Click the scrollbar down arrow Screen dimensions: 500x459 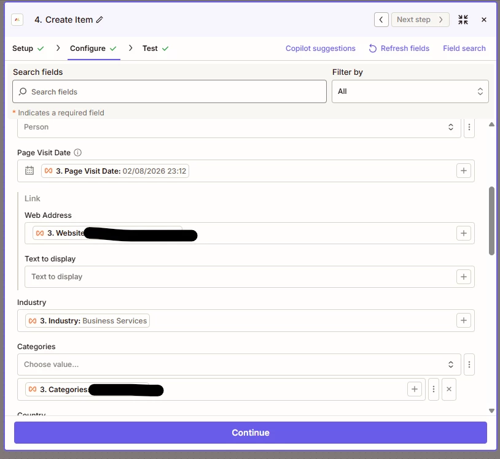491,411
